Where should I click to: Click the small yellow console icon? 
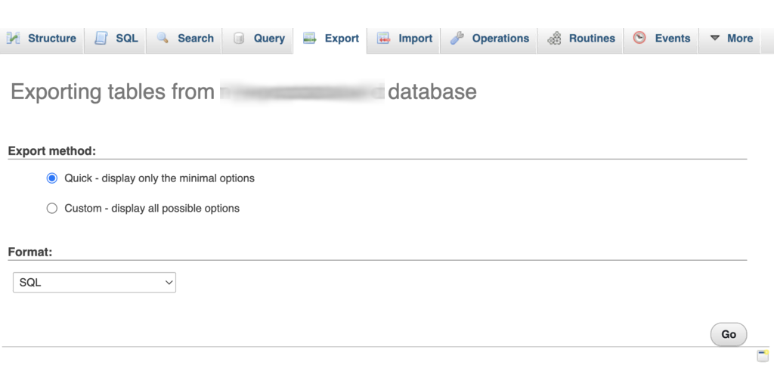tap(763, 356)
